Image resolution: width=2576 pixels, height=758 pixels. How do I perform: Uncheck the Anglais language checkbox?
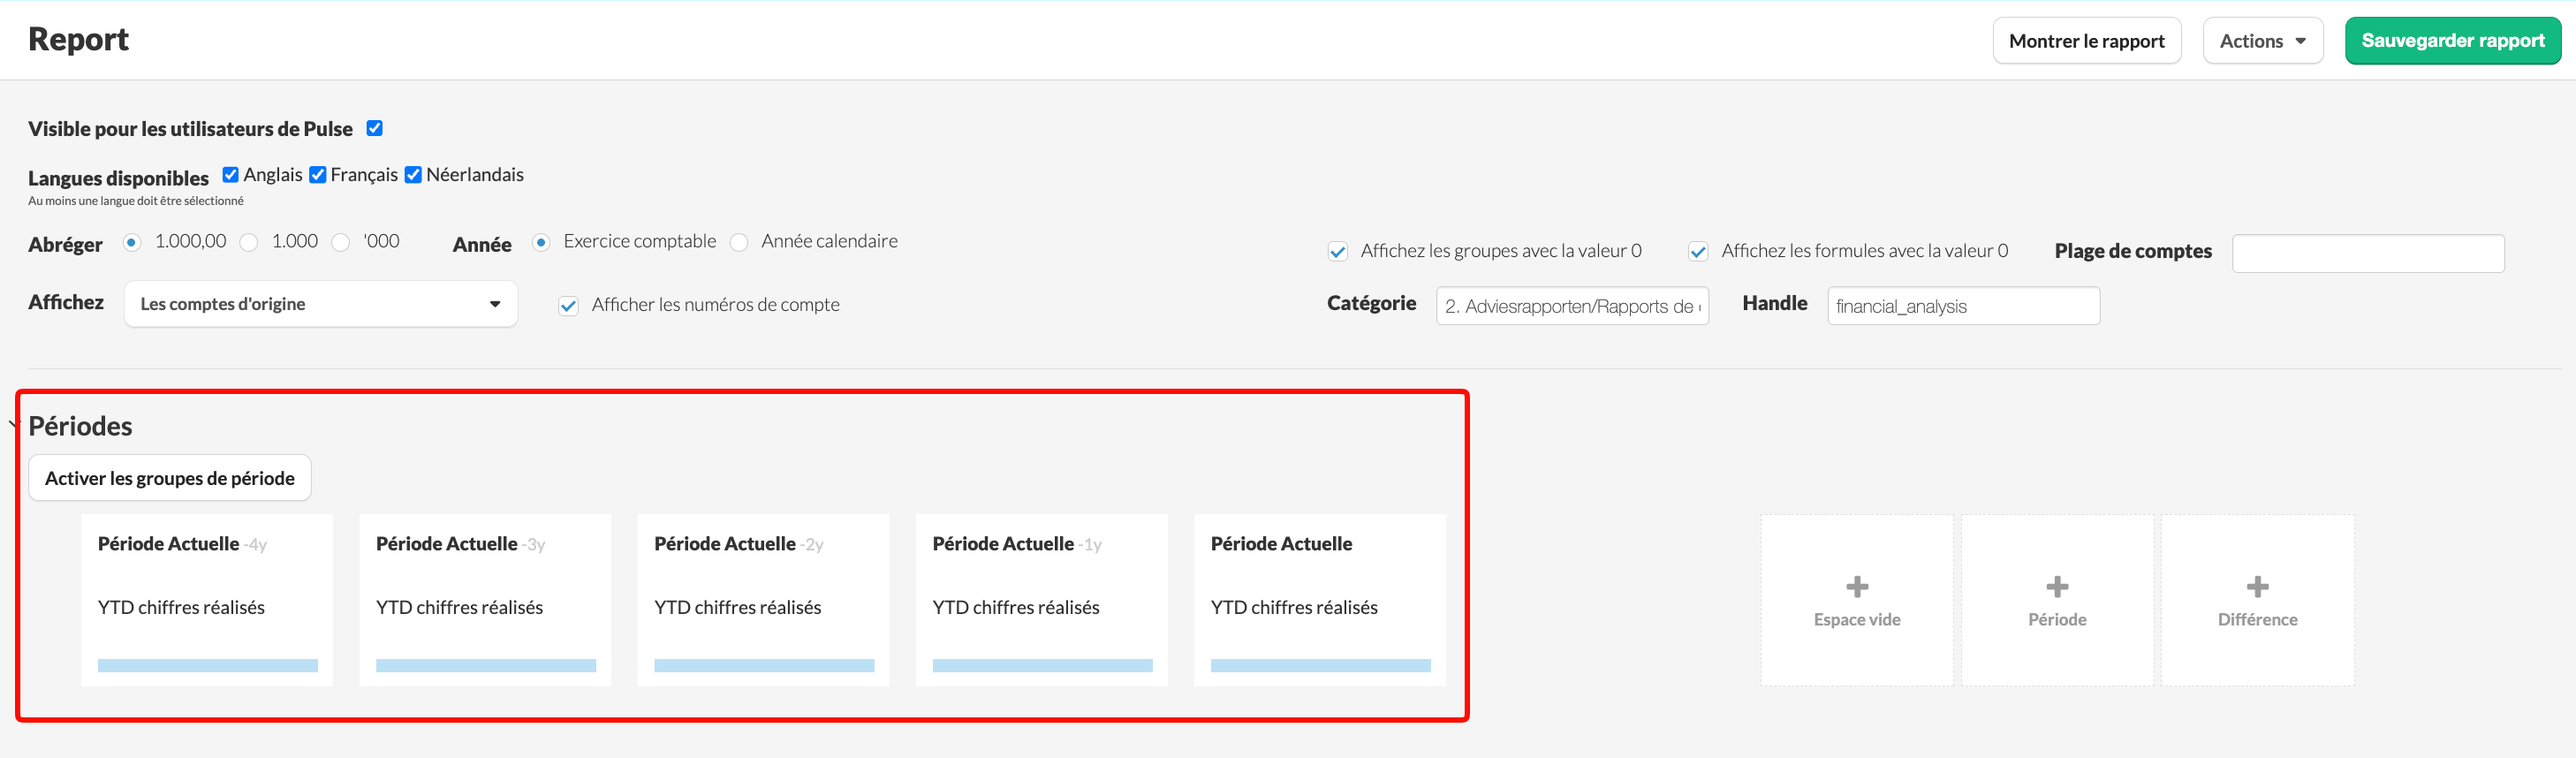(231, 175)
